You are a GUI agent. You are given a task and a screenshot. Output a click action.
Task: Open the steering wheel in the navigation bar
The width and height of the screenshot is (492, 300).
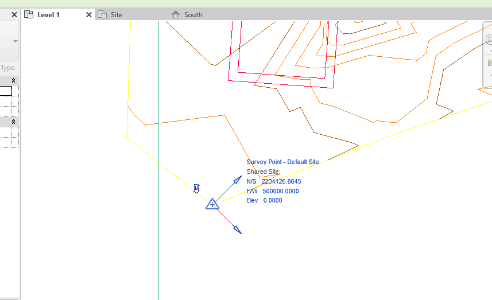(489, 40)
